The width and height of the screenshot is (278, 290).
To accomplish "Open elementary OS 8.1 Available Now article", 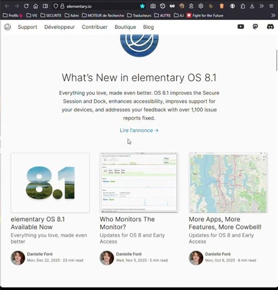I will pos(38,223).
